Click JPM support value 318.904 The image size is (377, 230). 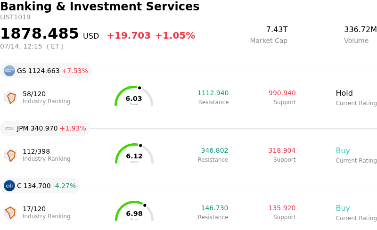[x=282, y=150]
